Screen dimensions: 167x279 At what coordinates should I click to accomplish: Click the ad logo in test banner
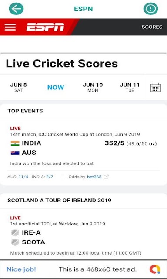coord(155,269)
